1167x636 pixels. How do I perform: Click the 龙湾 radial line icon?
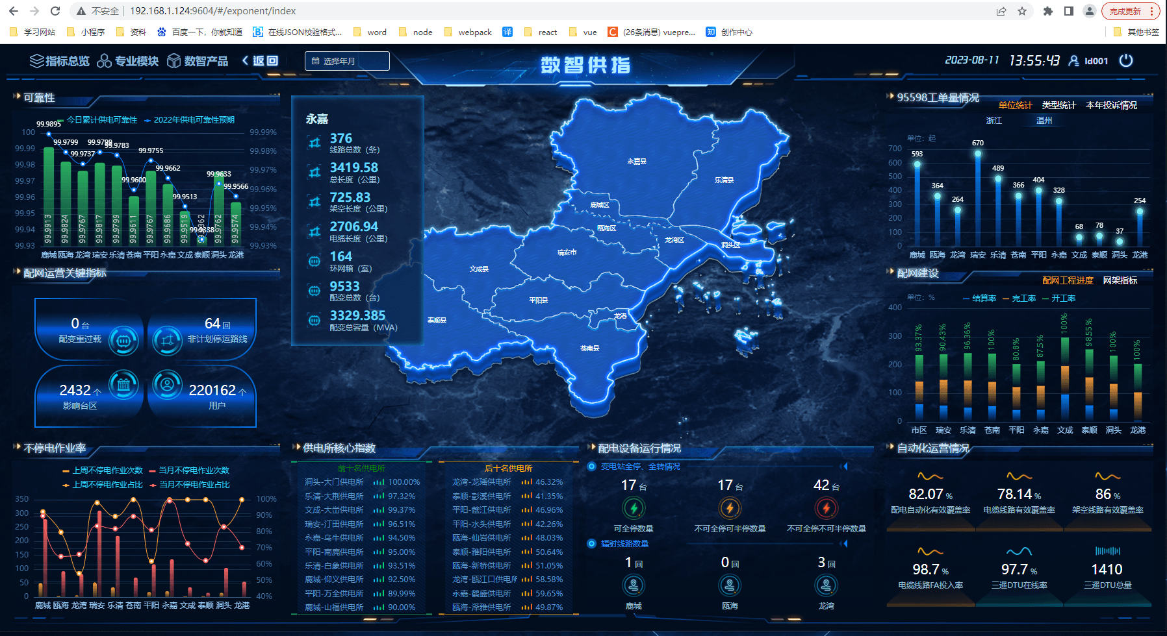pyautogui.click(x=826, y=585)
